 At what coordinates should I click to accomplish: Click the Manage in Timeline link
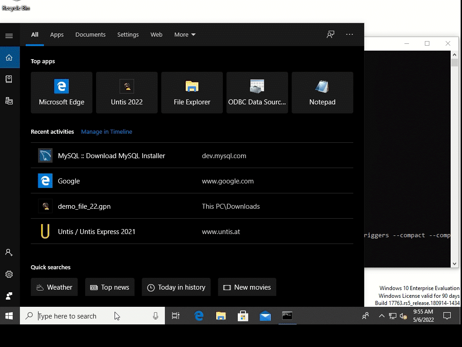point(106,132)
